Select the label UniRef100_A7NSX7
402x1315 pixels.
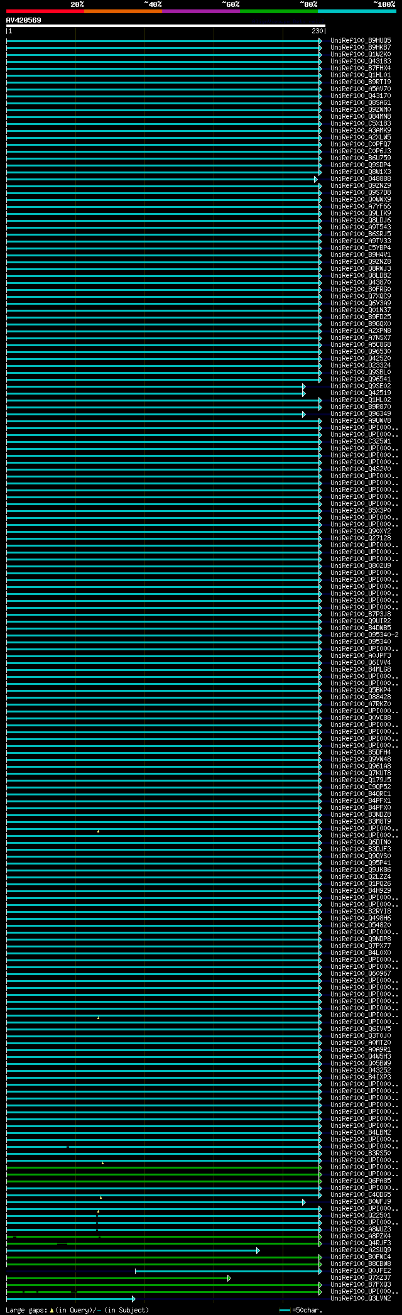(361, 338)
